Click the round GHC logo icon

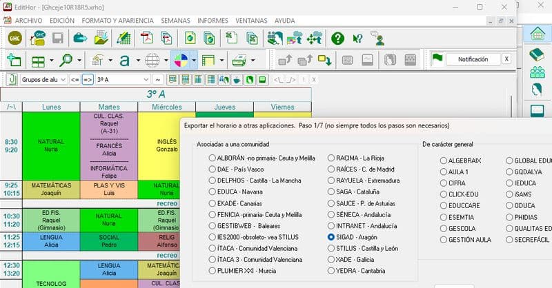pos(14,38)
